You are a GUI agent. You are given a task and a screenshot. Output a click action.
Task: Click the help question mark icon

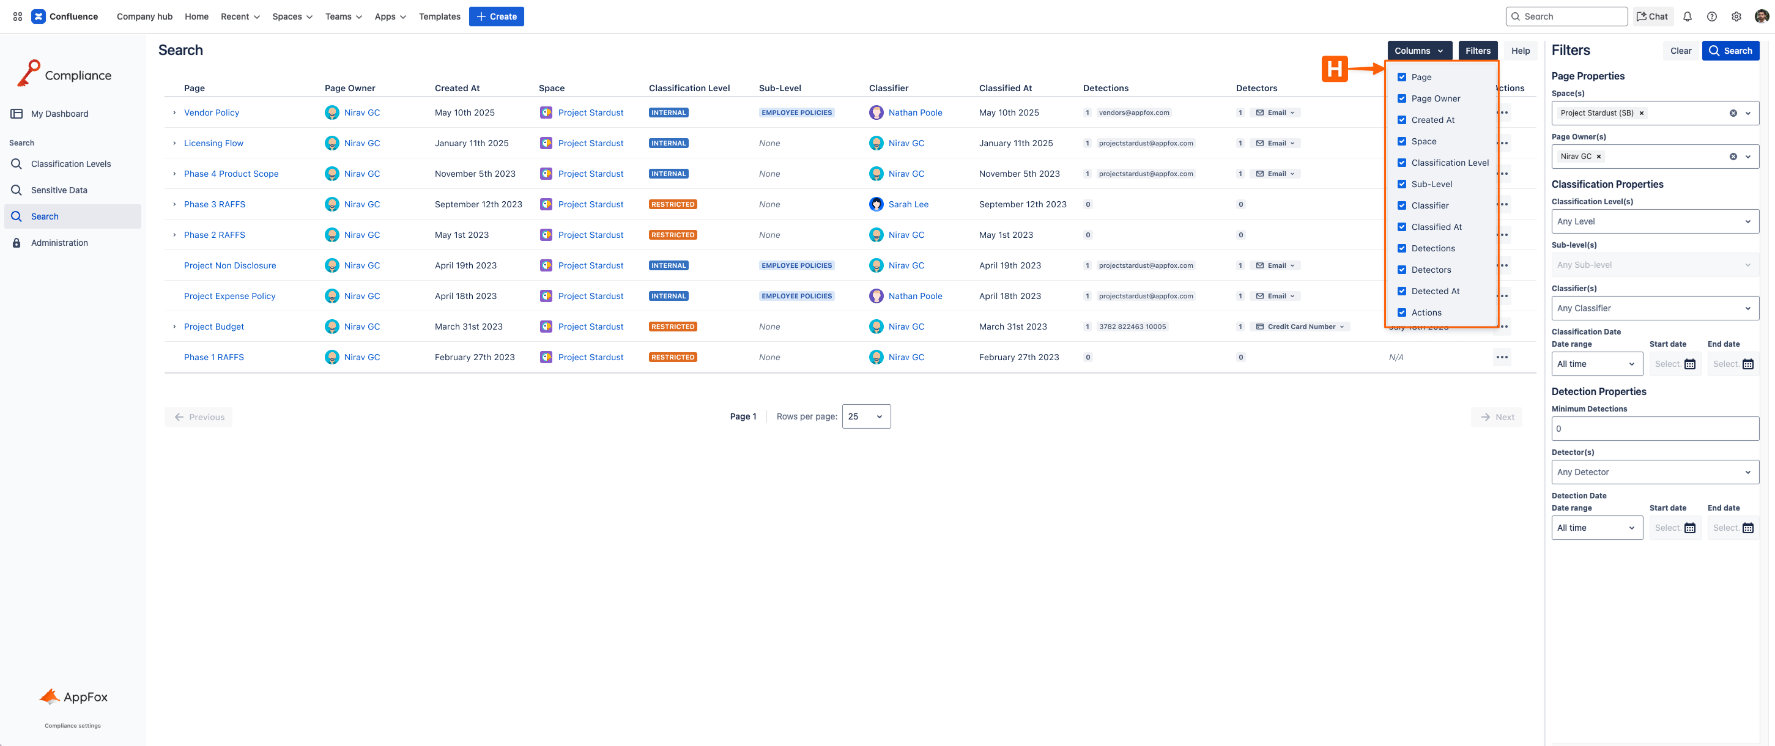pos(1711,17)
